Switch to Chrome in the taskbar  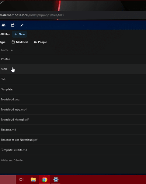coord(44,179)
